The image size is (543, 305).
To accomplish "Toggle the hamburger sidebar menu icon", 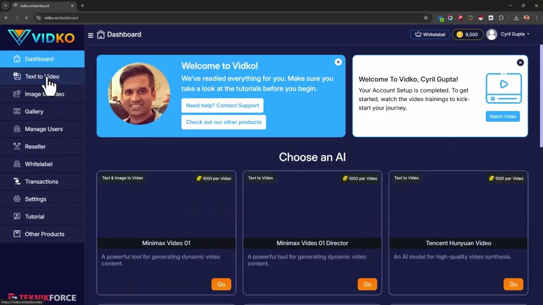I will tap(90, 35).
